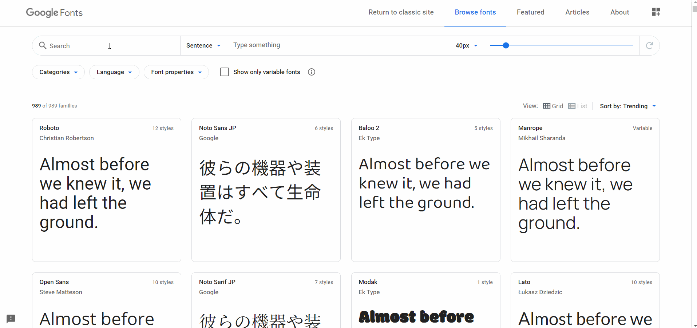
Task: Open the Language filter
Action: click(114, 72)
